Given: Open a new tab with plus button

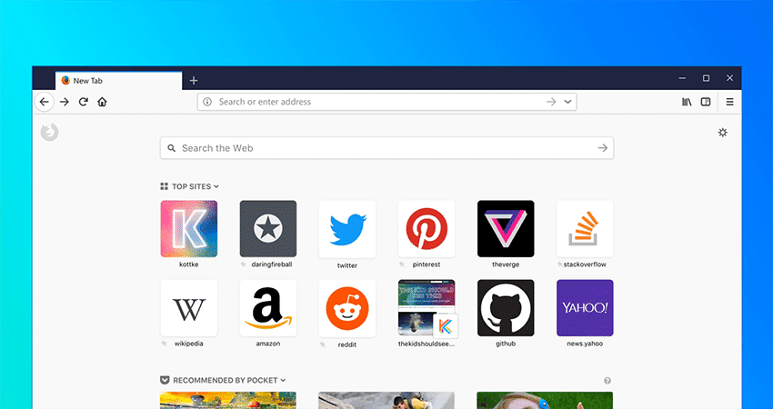Looking at the screenshot, I should click(x=194, y=80).
